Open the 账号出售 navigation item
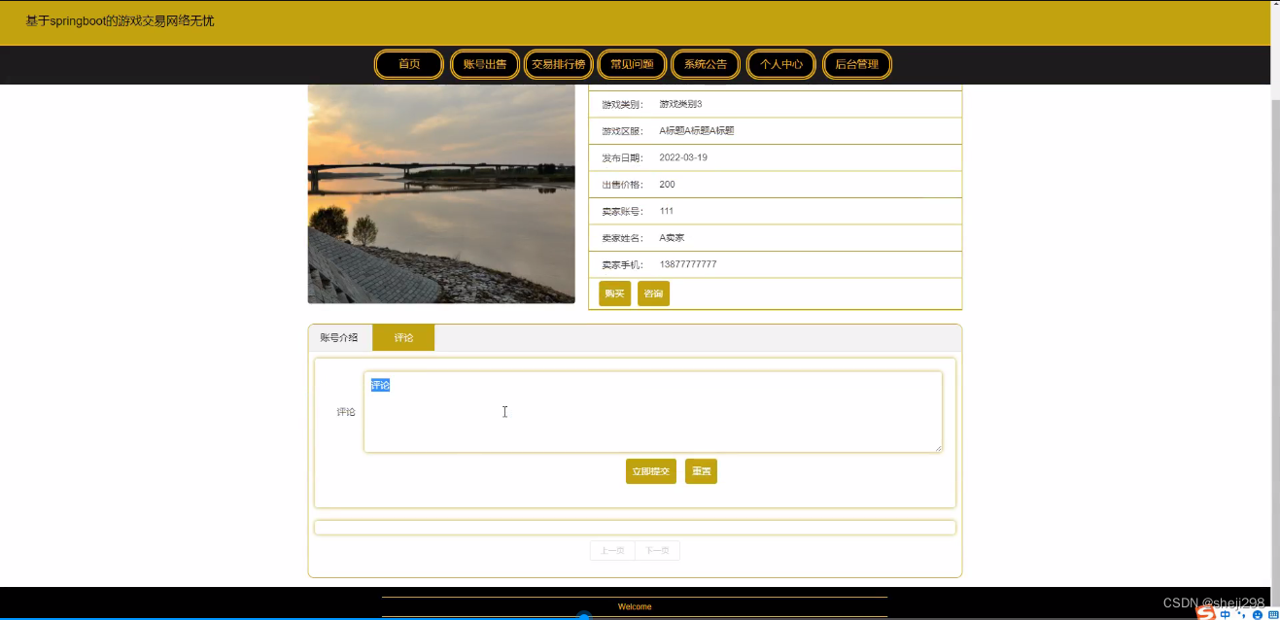 (484, 64)
